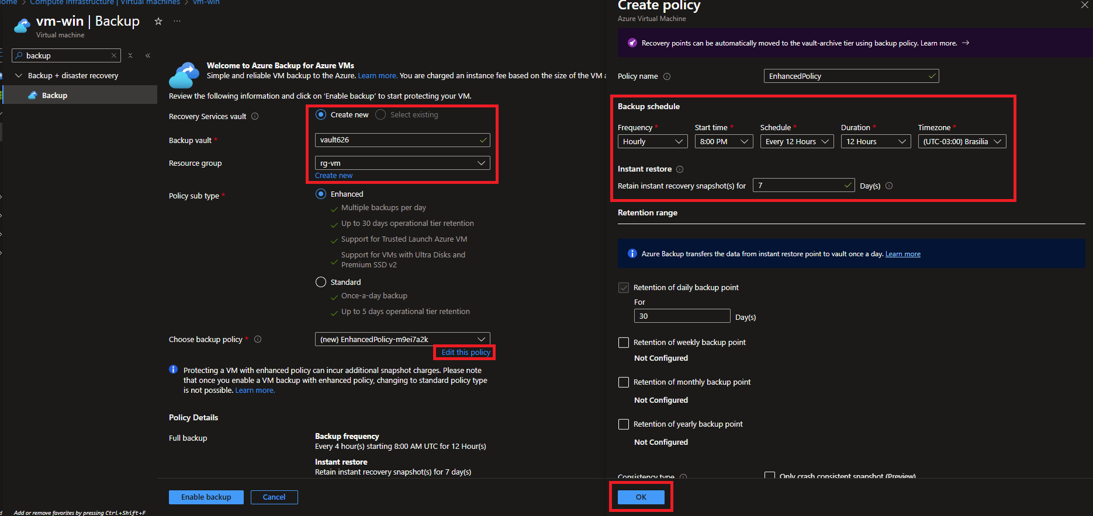Enable Retention of weekly backup point
Screen dimensions: 1093x516
[x=624, y=343]
